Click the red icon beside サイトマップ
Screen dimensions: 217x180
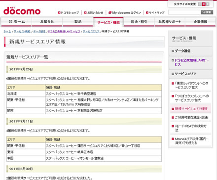click(x=147, y=12)
